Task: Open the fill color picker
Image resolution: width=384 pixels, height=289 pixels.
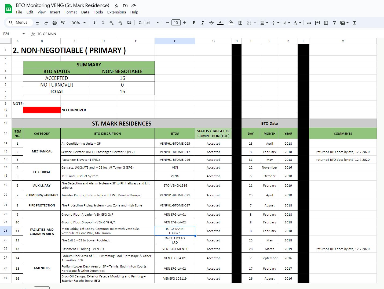Action: pos(231,23)
